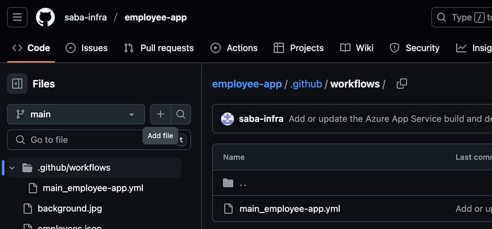Open the Azure App Service commit message
The image size is (492, 229).
tap(390, 119)
